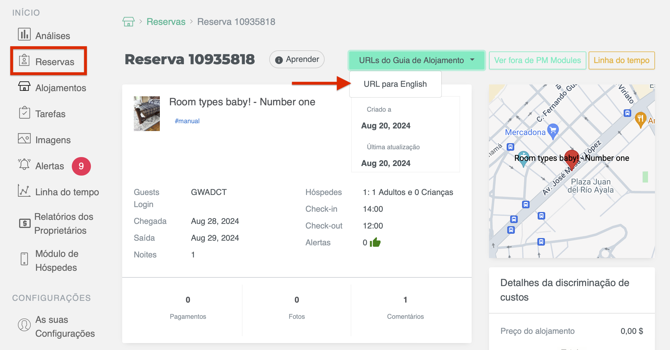Open Módulo de Hóspedes phone icon

[24, 259]
